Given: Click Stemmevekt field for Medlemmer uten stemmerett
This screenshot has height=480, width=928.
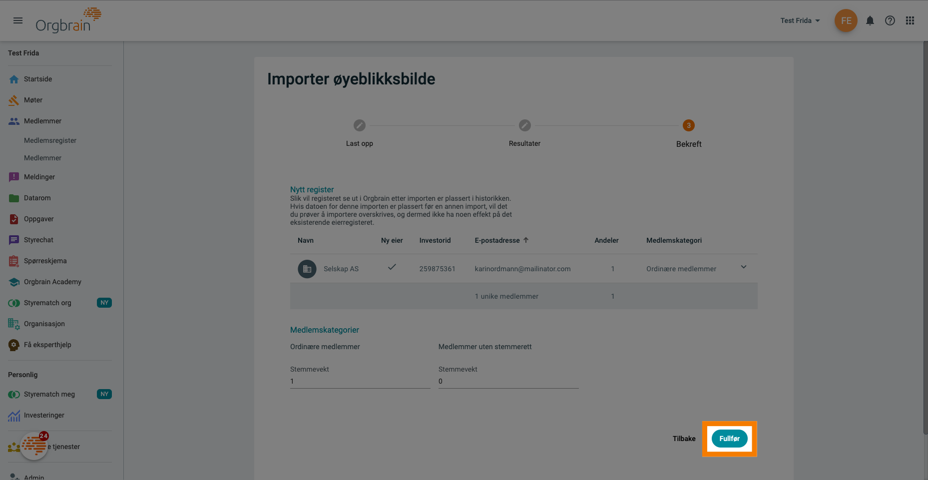Looking at the screenshot, I should (x=508, y=381).
